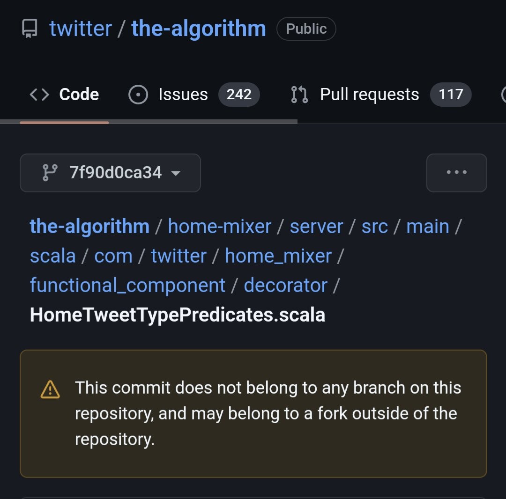The width and height of the screenshot is (506, 499).
Task: Open the home_mixer directory breadcrumb
Action: (278, 256)
